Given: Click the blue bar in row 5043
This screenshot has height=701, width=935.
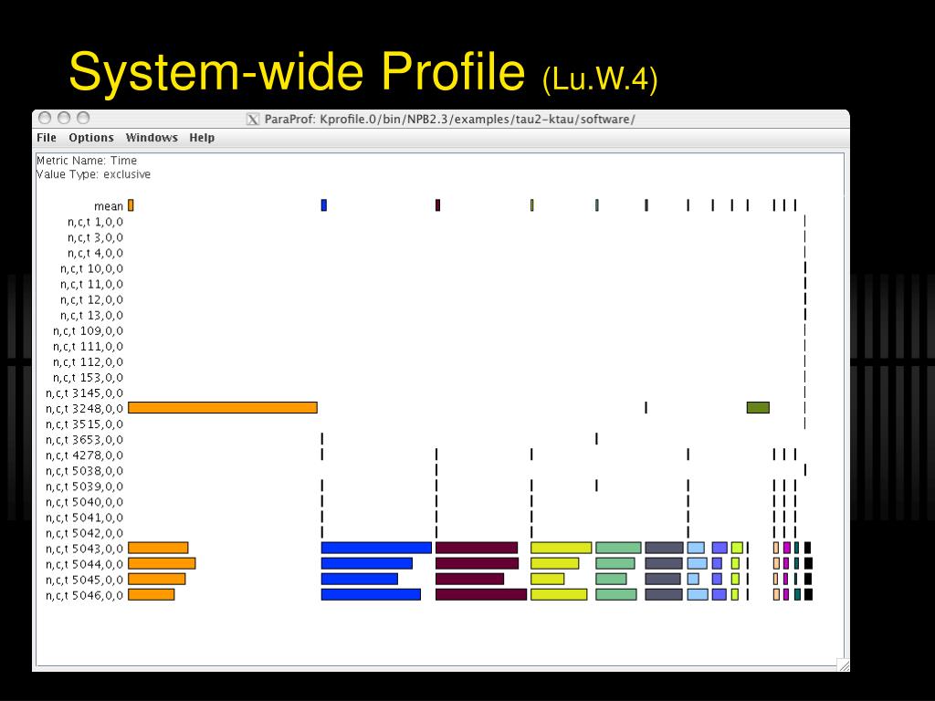Looking at the screenshot, I should point(376,548).
